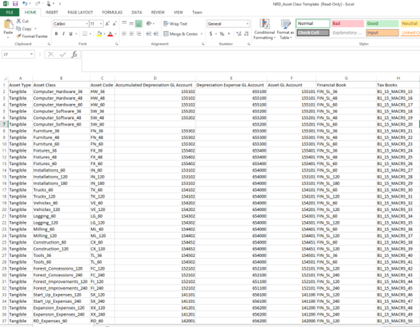Click the formula bar Enter checkmark icon

point(62,54)
